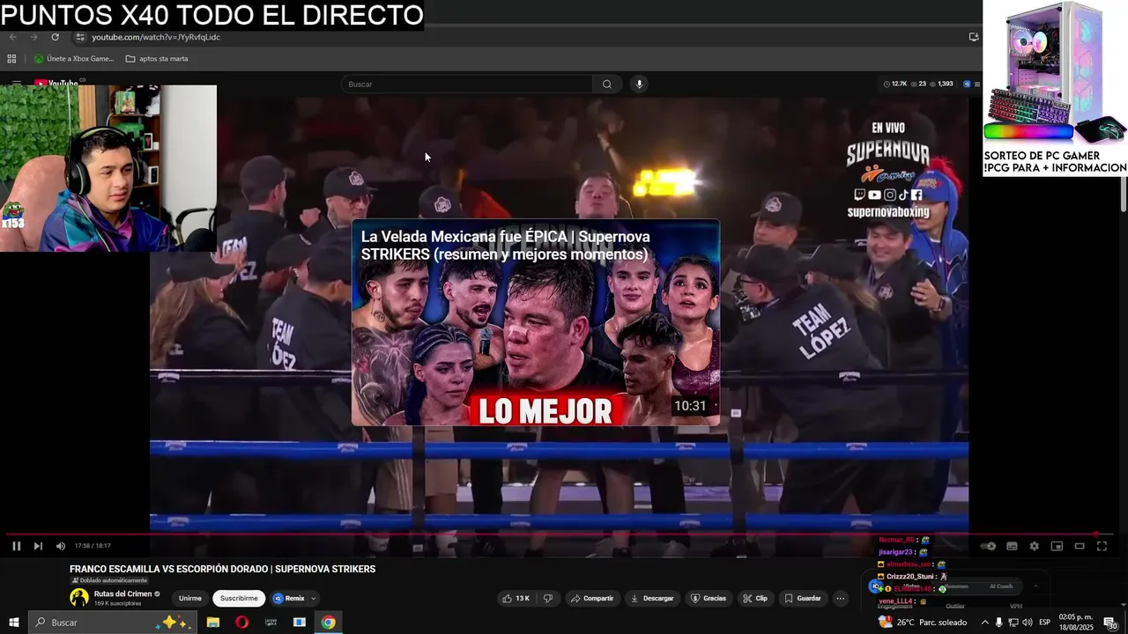Click the video title text
This screenshot has width=1128, height=634.
(223, 569)
